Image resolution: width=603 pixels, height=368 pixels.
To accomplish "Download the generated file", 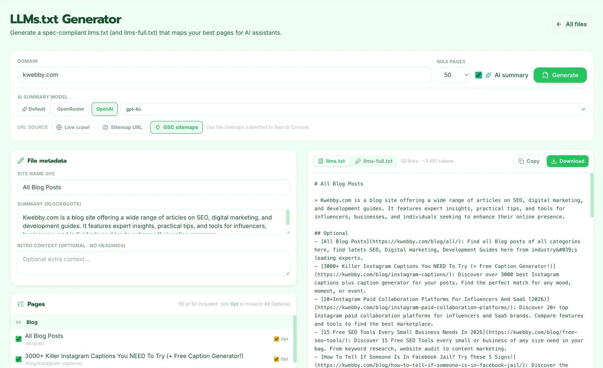I will point(568,161).
